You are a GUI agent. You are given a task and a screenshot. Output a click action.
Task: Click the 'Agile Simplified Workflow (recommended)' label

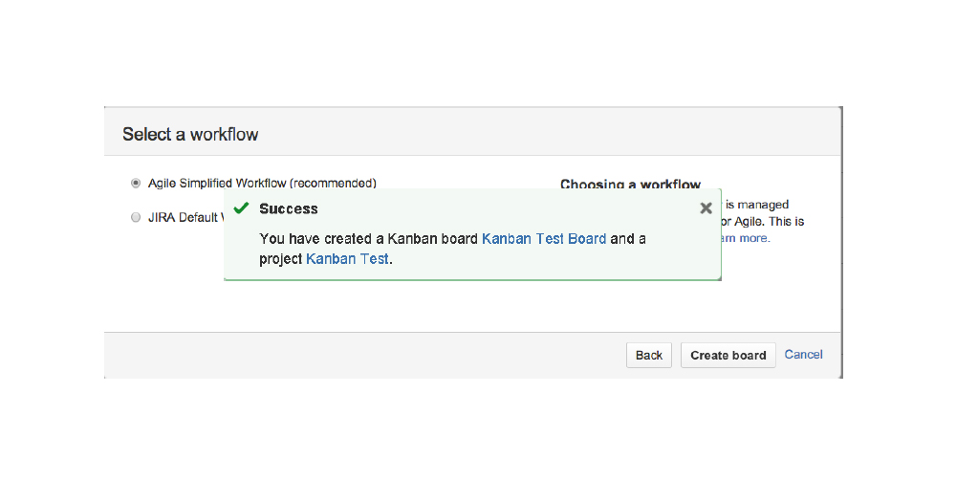[x=262, y=183]
